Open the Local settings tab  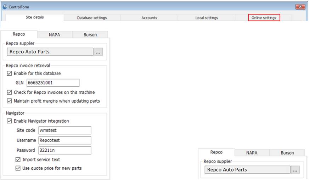(x=207, y=18)
